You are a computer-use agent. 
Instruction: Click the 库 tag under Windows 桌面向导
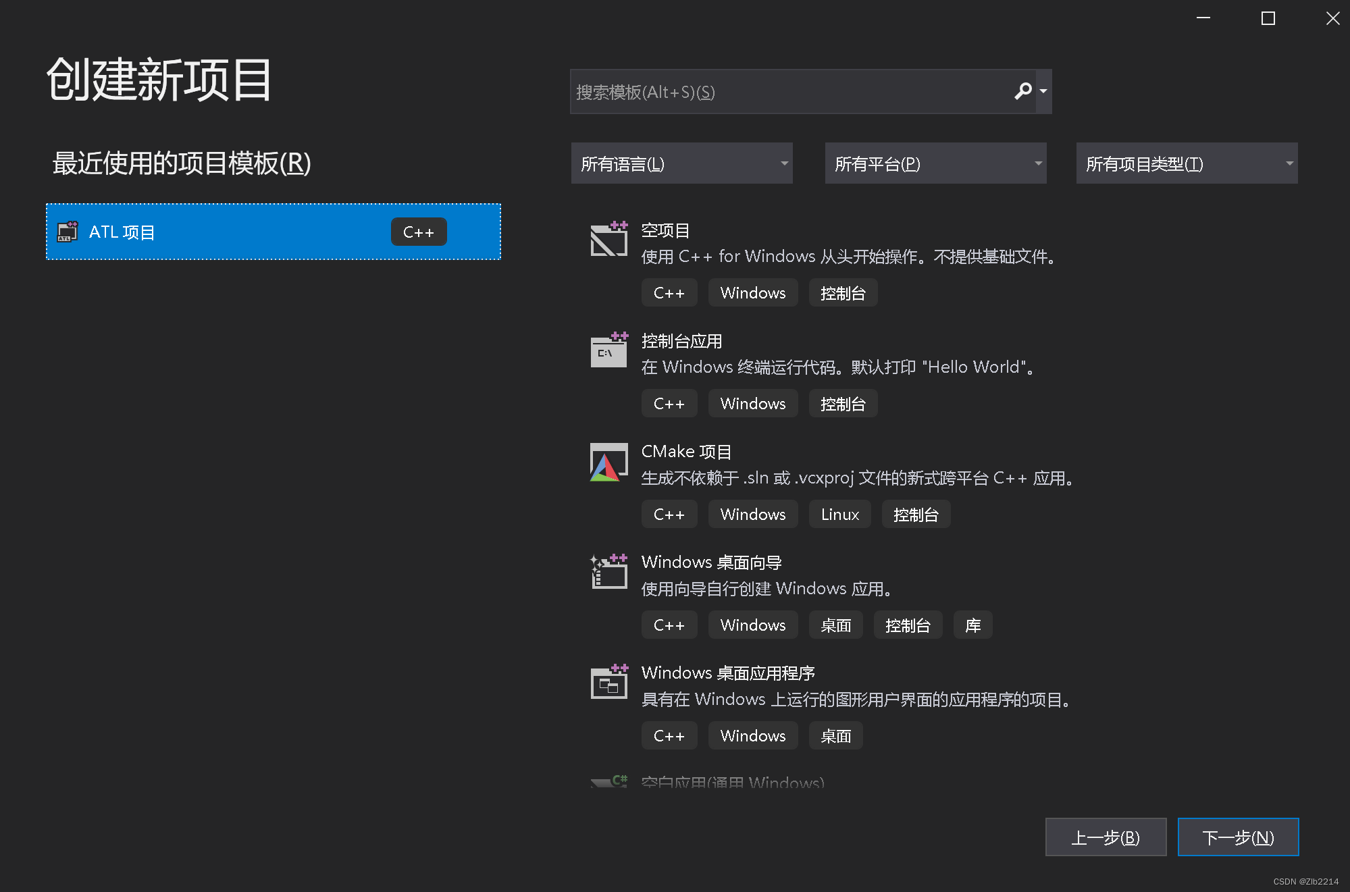[x=972, y=625]
